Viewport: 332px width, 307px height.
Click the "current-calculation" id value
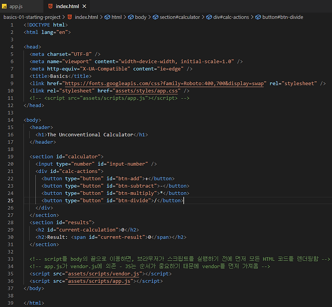[x=87, y=230]
